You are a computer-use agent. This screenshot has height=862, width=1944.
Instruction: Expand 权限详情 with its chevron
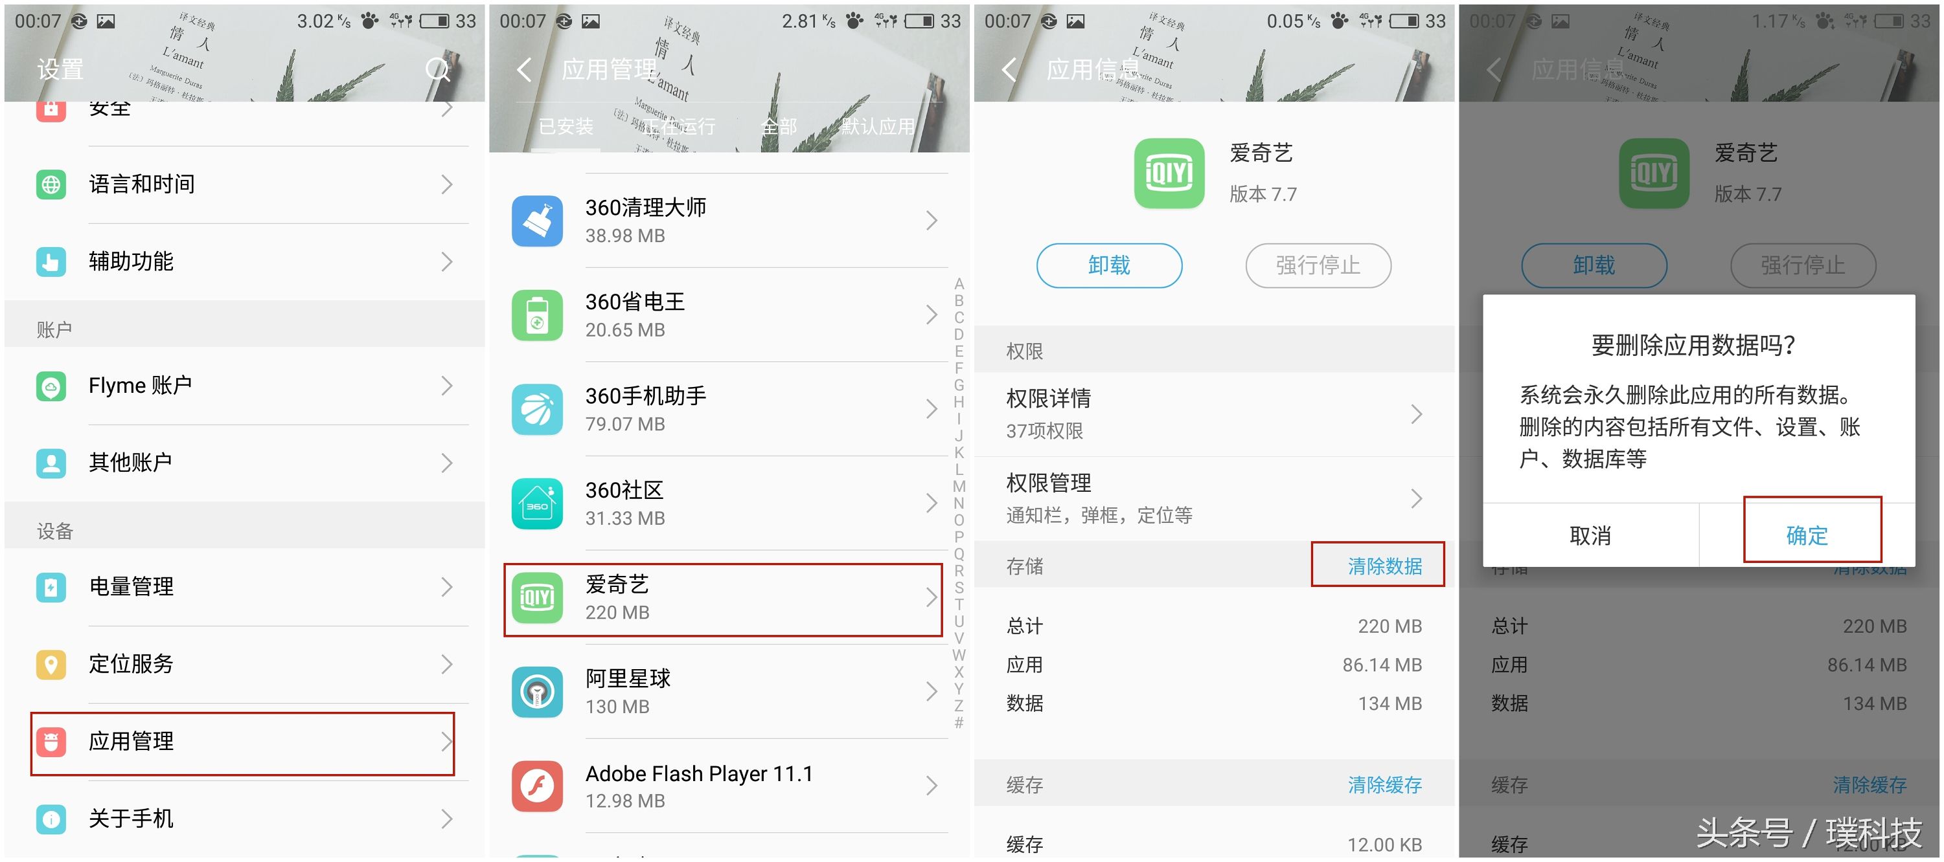1417,414
